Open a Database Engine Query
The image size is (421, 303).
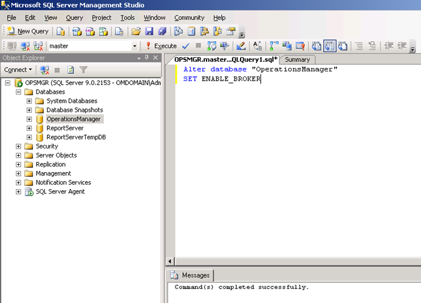(x=60, y=32)
